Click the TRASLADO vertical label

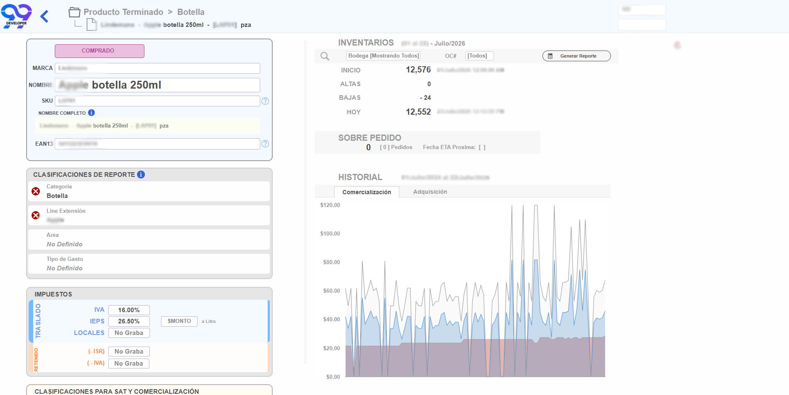point(38,321)
